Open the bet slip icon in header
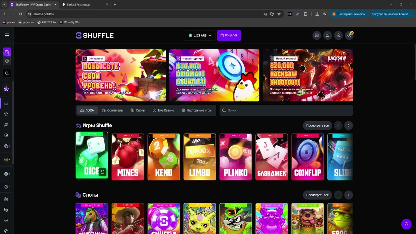 (x=317, y=35)
